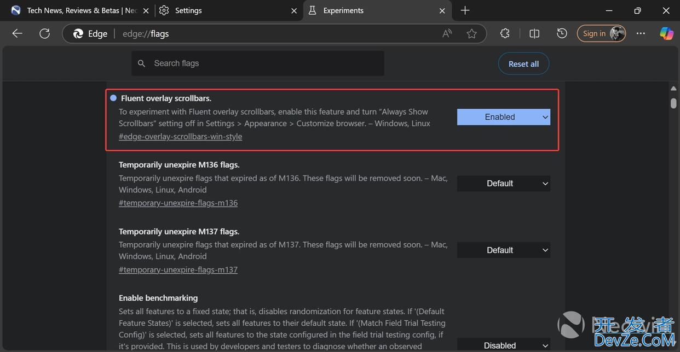Viewport: 680px width, 352px height.
Task: Click the edge://flags address bar
Action: [274, 33]
